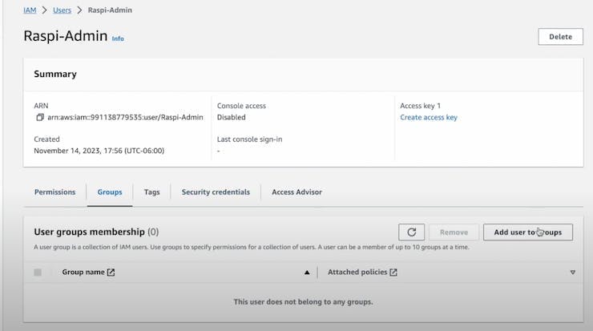Image resolution: width=593 pixels, height=331 pixels.
Task: Sort by Attached policies descending arrow
Action: 572,272
